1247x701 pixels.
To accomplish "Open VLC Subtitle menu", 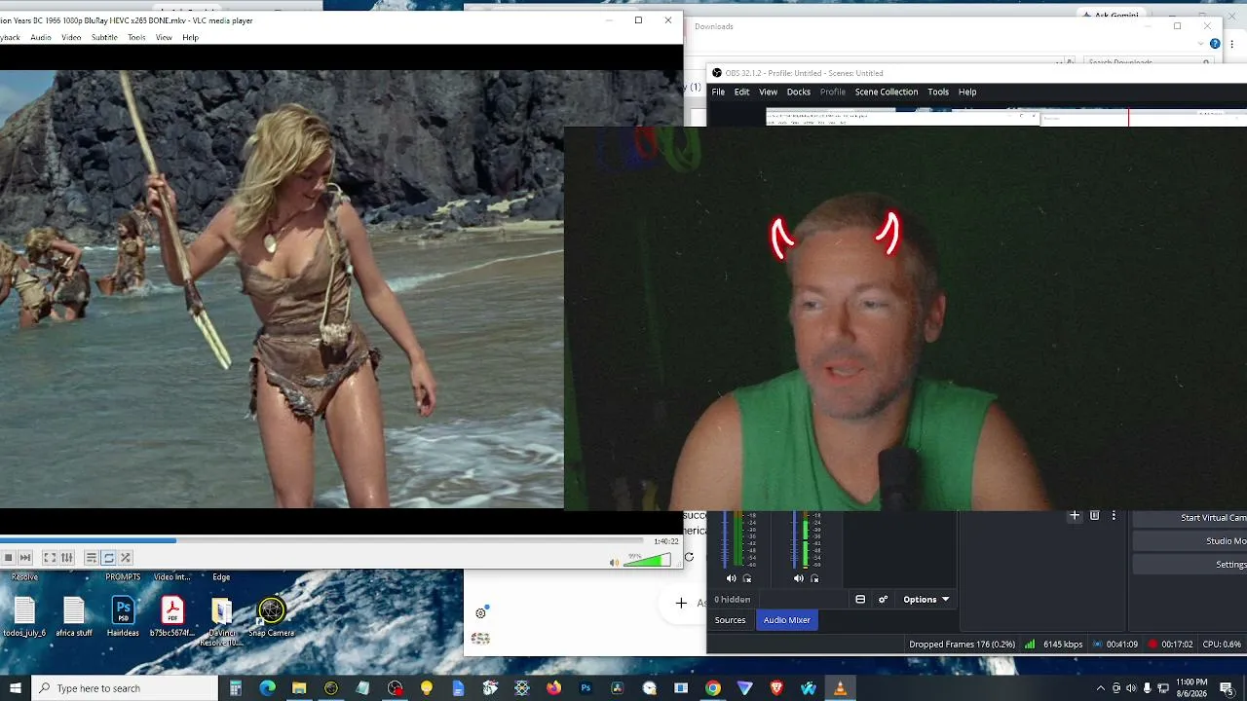I will click(104, 38).
